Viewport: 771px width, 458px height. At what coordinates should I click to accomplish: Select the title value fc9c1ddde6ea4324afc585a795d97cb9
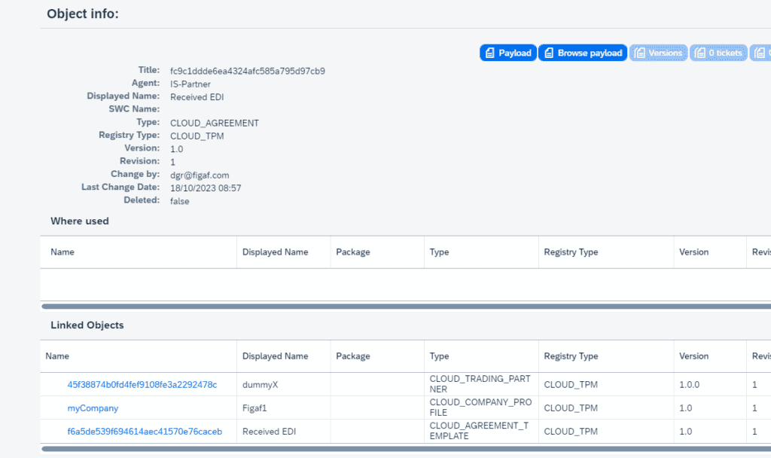pos(247,71)
